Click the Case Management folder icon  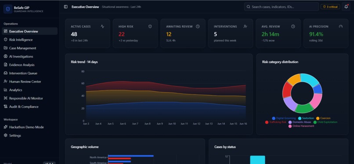pos(6,48)
